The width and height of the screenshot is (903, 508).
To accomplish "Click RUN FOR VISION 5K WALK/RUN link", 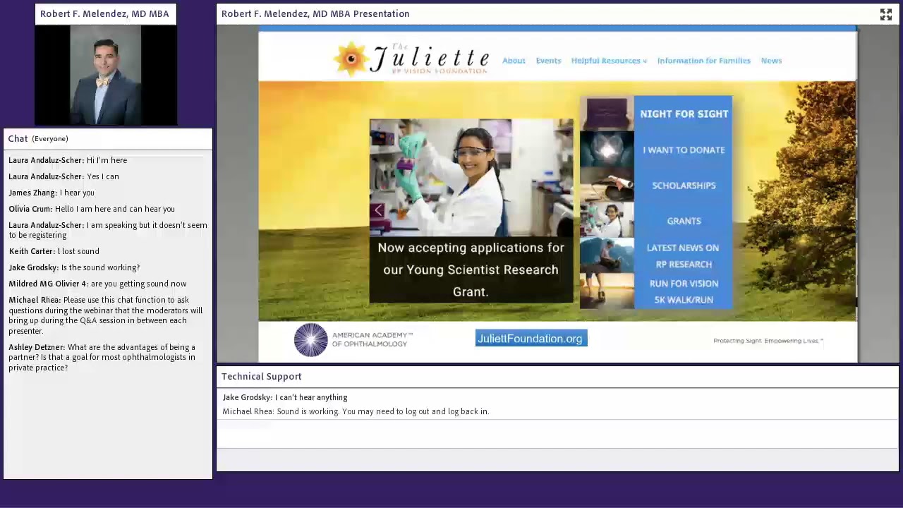I will [684, 291].
